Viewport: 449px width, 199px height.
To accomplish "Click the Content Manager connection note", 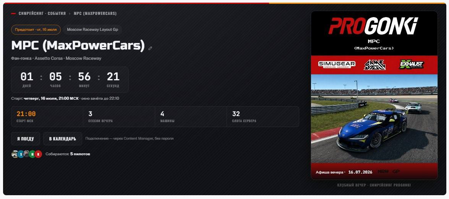I will coord(130,139).
